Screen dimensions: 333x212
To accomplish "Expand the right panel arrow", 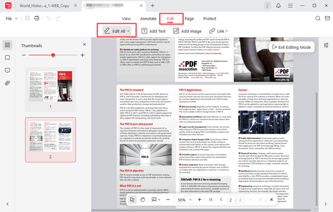I will pyautogui.click(x=325, y=204).
